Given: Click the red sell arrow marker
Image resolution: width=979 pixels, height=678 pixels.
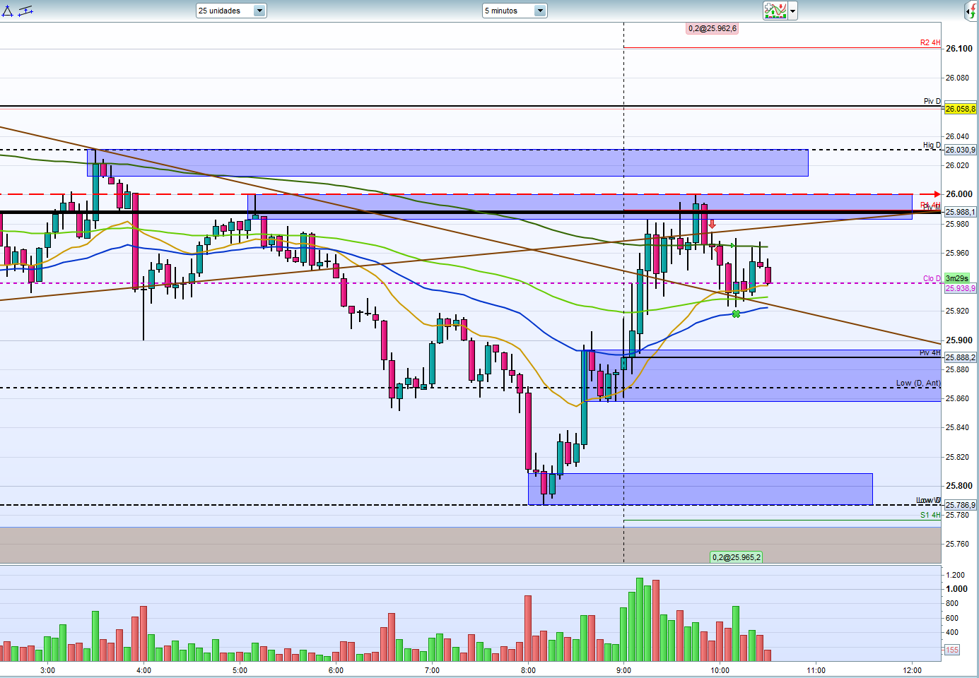Looking at the screenshot, I should 713,225.
